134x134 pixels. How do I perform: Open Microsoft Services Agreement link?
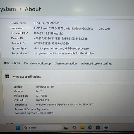[x=32, y=109]
